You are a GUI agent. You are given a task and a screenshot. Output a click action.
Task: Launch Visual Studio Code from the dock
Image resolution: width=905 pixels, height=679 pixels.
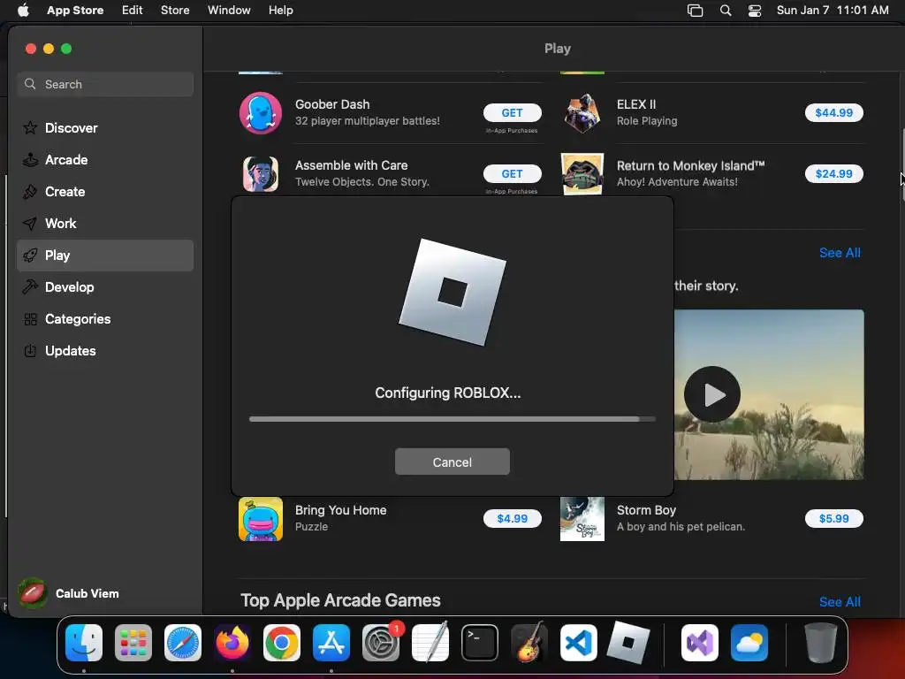[579, 643]
